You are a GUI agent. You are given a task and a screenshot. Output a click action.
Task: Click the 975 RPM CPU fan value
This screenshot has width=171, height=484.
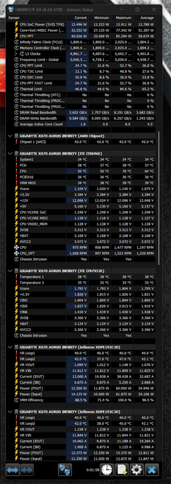coord(80,247)
